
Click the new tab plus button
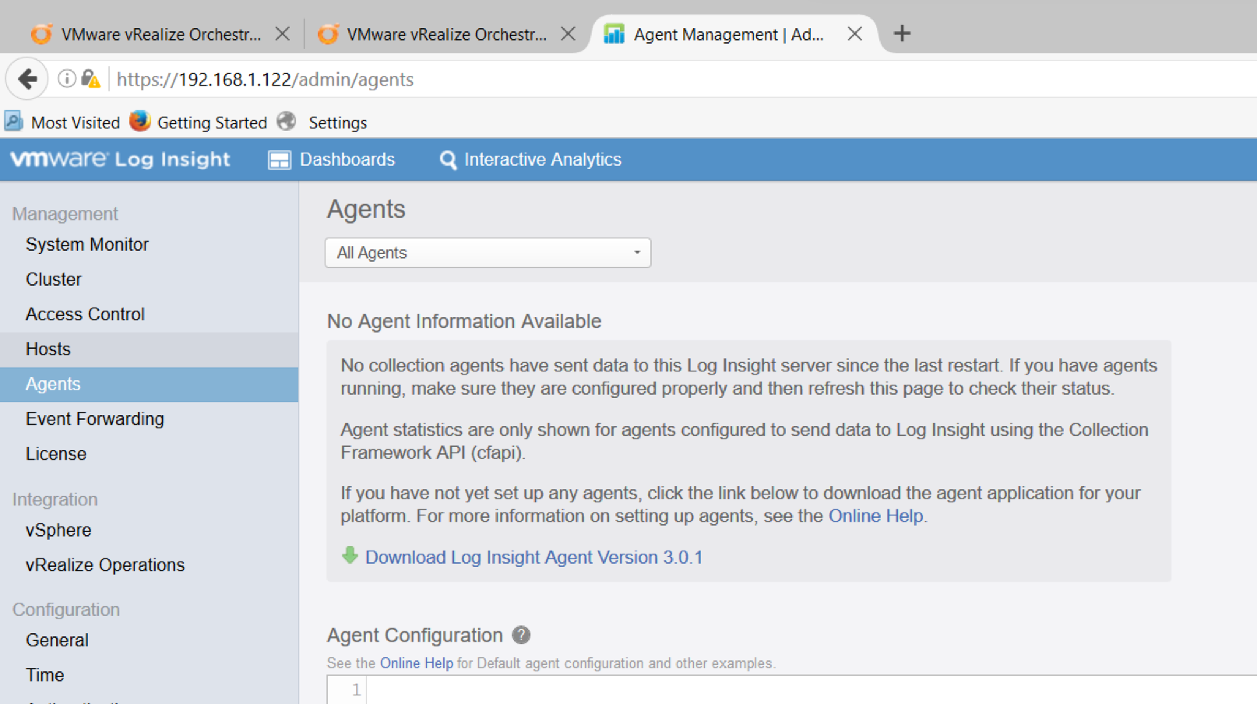(902, 33)
